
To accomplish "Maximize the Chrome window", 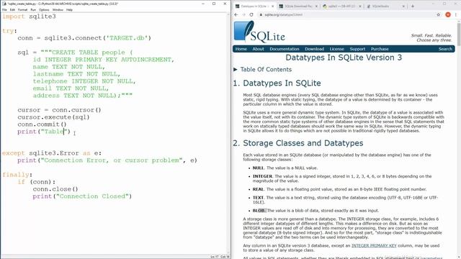I will pos(444,4).
